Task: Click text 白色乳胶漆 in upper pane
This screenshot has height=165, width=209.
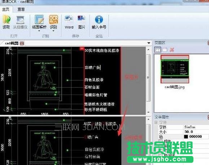Action: point(94,80)
